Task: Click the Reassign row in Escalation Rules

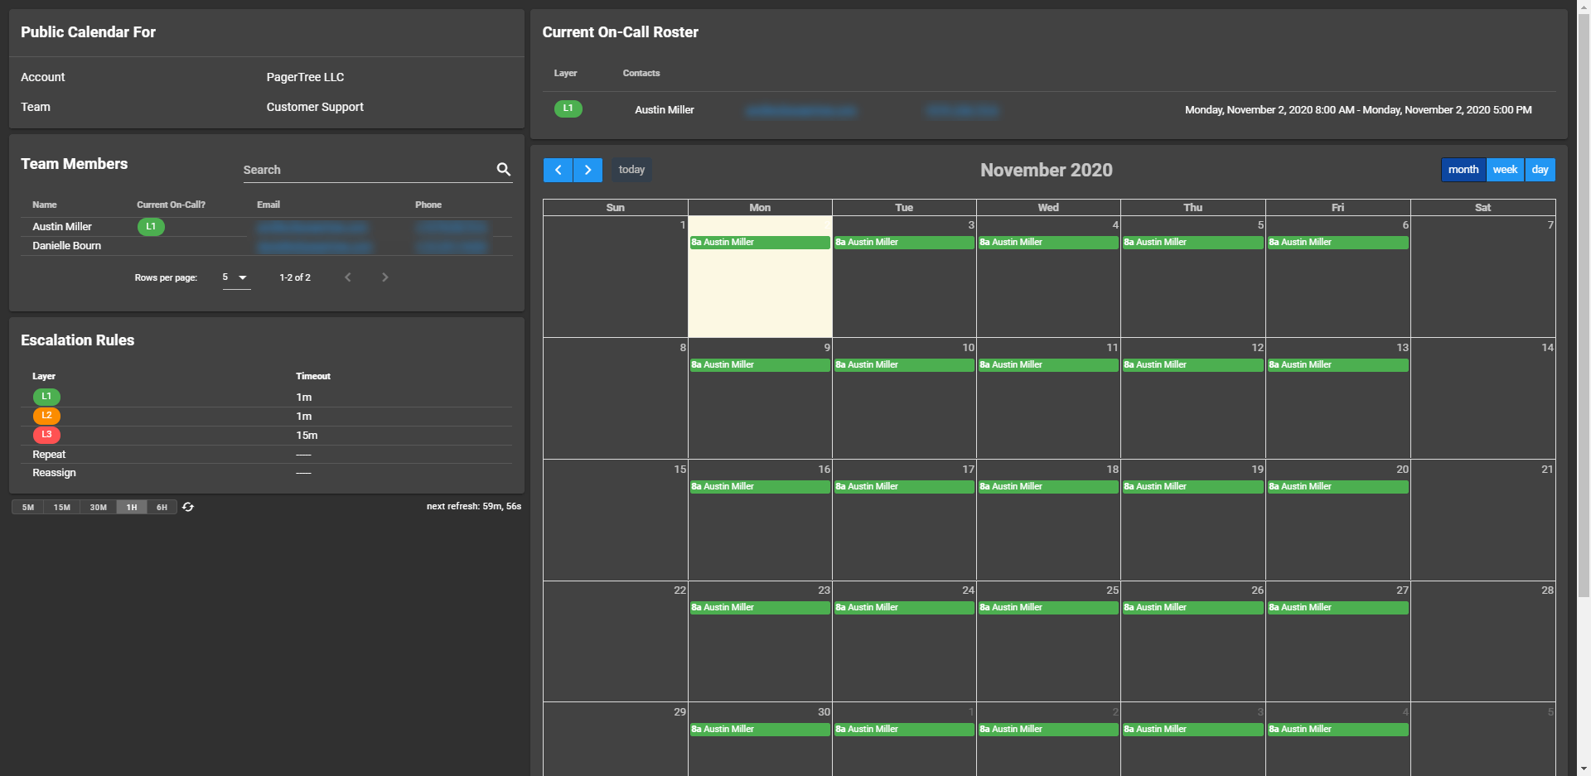Action: tap(266, 473)
